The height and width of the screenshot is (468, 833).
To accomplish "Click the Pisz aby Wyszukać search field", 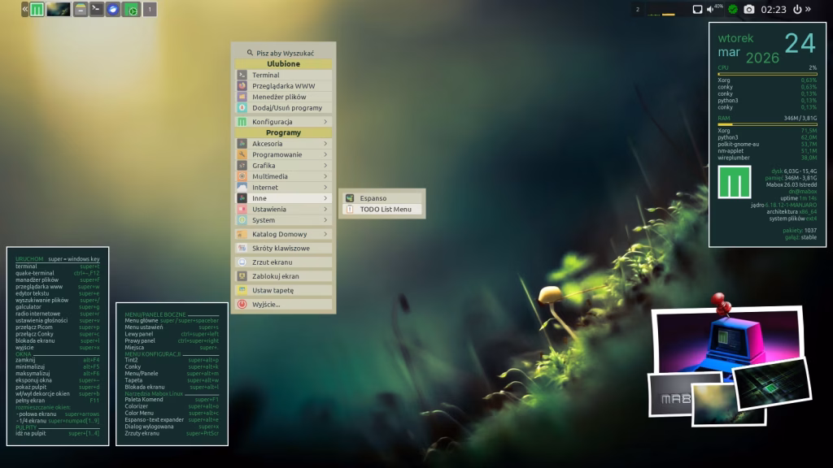I will point(283,53).
